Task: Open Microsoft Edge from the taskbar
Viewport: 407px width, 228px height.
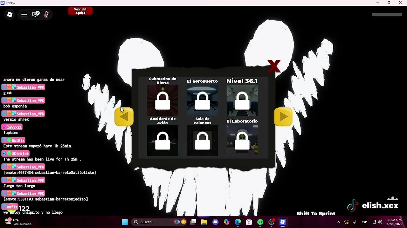Action: coord(238,222)
